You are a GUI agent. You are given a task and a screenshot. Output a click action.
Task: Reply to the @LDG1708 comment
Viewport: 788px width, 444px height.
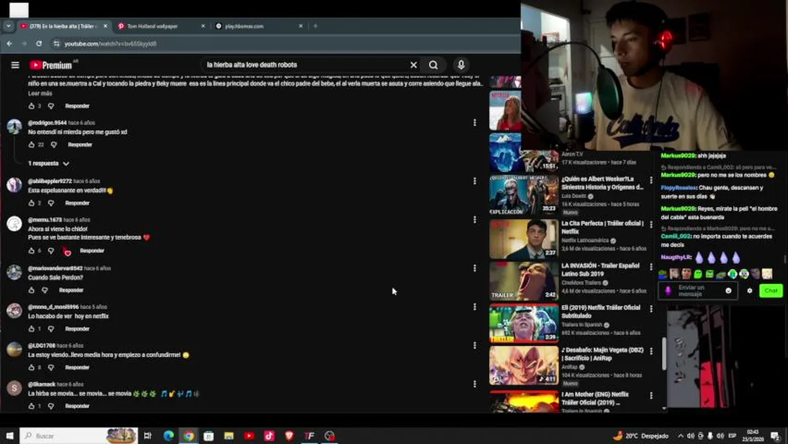pos(77,368)
